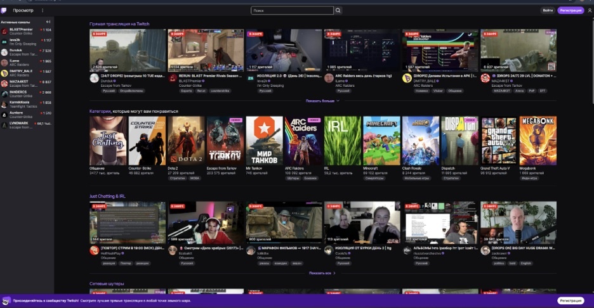This screenshot has width=594, height=308.
Task: Click the MOBA tag under Dota 2
Action: (194, 178)
